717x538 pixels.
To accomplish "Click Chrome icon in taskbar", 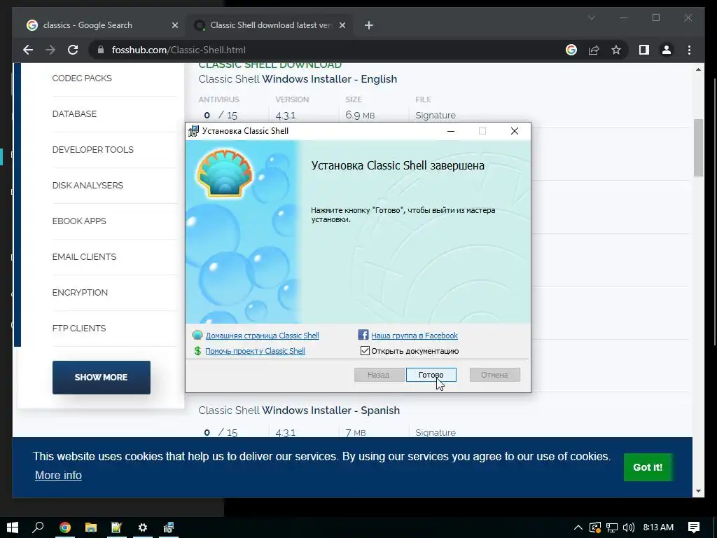I will (65, 527).
